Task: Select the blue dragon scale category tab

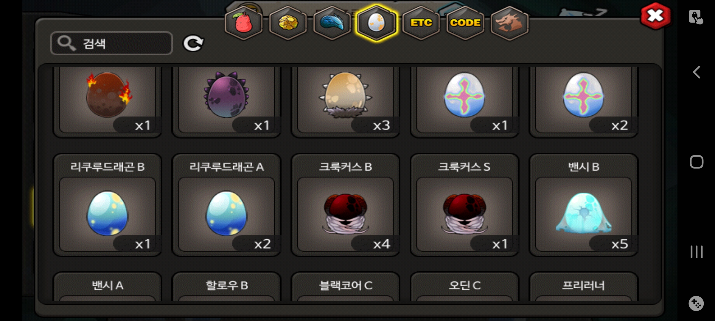Action: pyautogui.click(x=332, y=23)
